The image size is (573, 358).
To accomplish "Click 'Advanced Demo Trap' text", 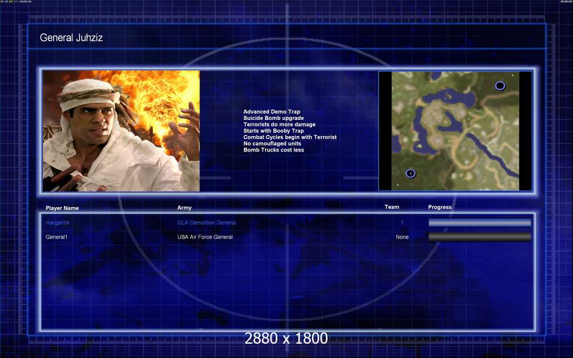I will (x=272, y=112).
